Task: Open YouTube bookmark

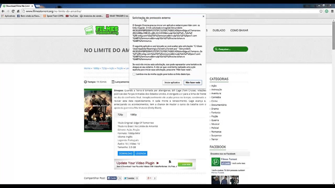Action: coord(72,16)
